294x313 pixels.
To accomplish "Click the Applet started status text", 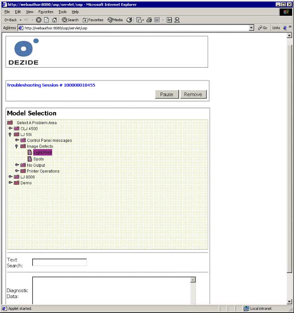I will pos(20,309).
